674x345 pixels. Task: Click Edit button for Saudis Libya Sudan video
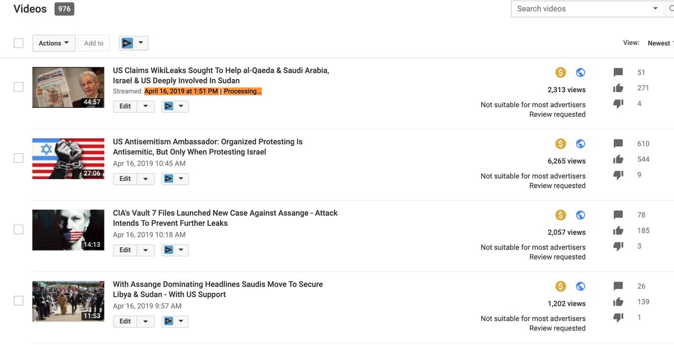pyautogui.click(x=125, y=322)
